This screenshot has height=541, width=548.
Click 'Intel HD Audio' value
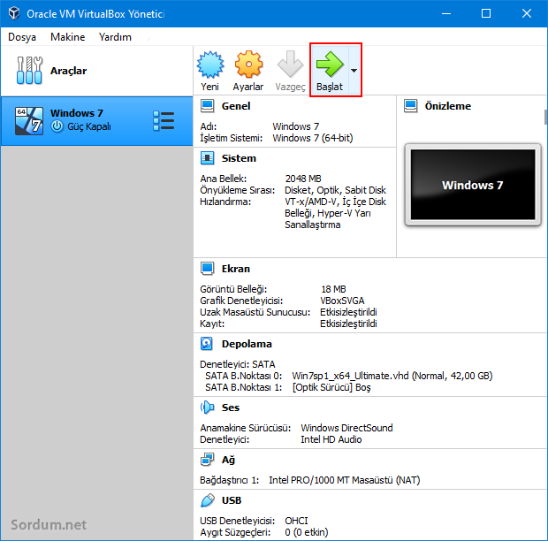(x=331, y=439)
